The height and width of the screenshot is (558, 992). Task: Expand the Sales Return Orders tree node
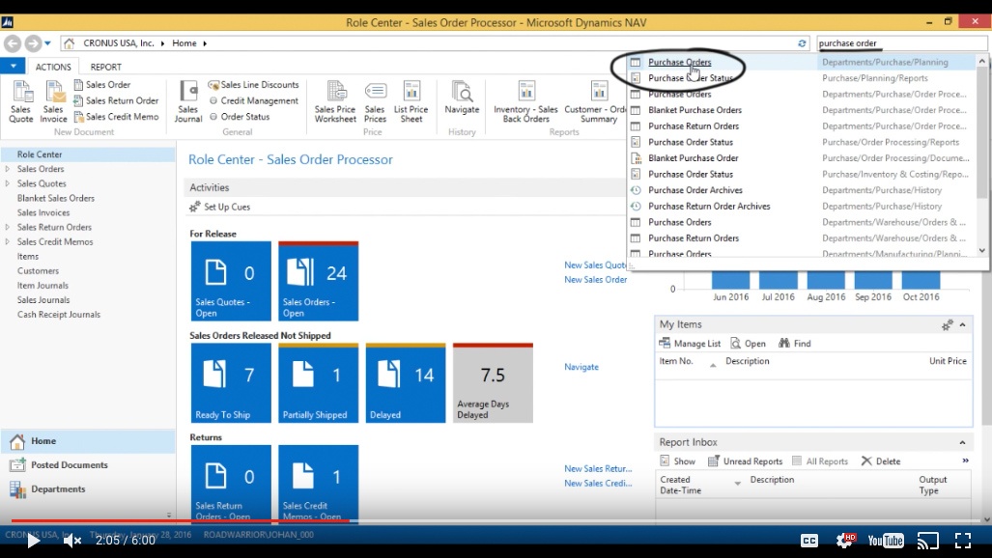(x=8, y=227)
